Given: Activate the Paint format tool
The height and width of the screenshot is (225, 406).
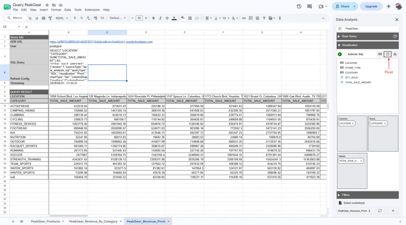Looking at the screenshot, I should pos(50,18).
